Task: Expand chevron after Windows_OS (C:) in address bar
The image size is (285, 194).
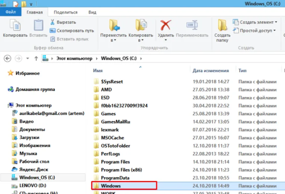Action: [141, 58]
